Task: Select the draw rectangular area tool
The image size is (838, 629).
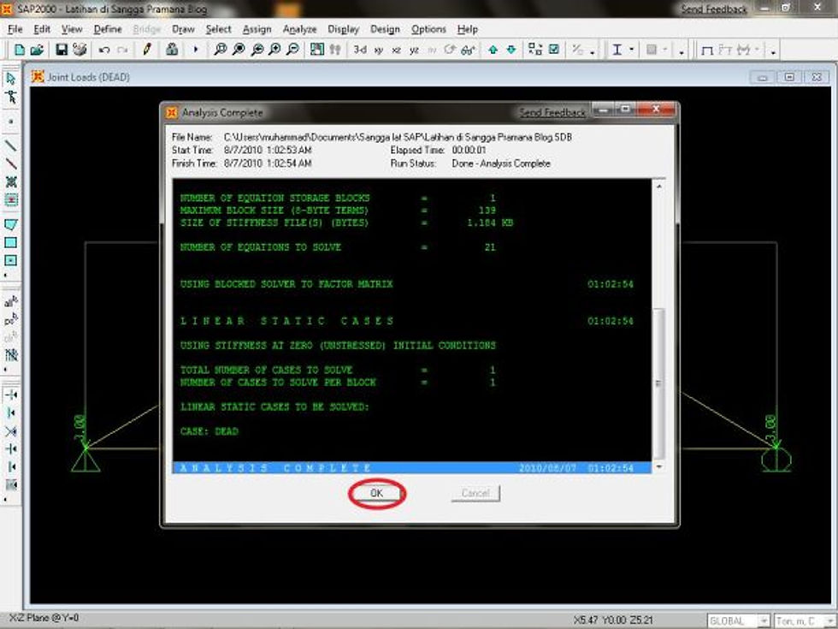Action: pyautogui.click(x=10, y=242)
